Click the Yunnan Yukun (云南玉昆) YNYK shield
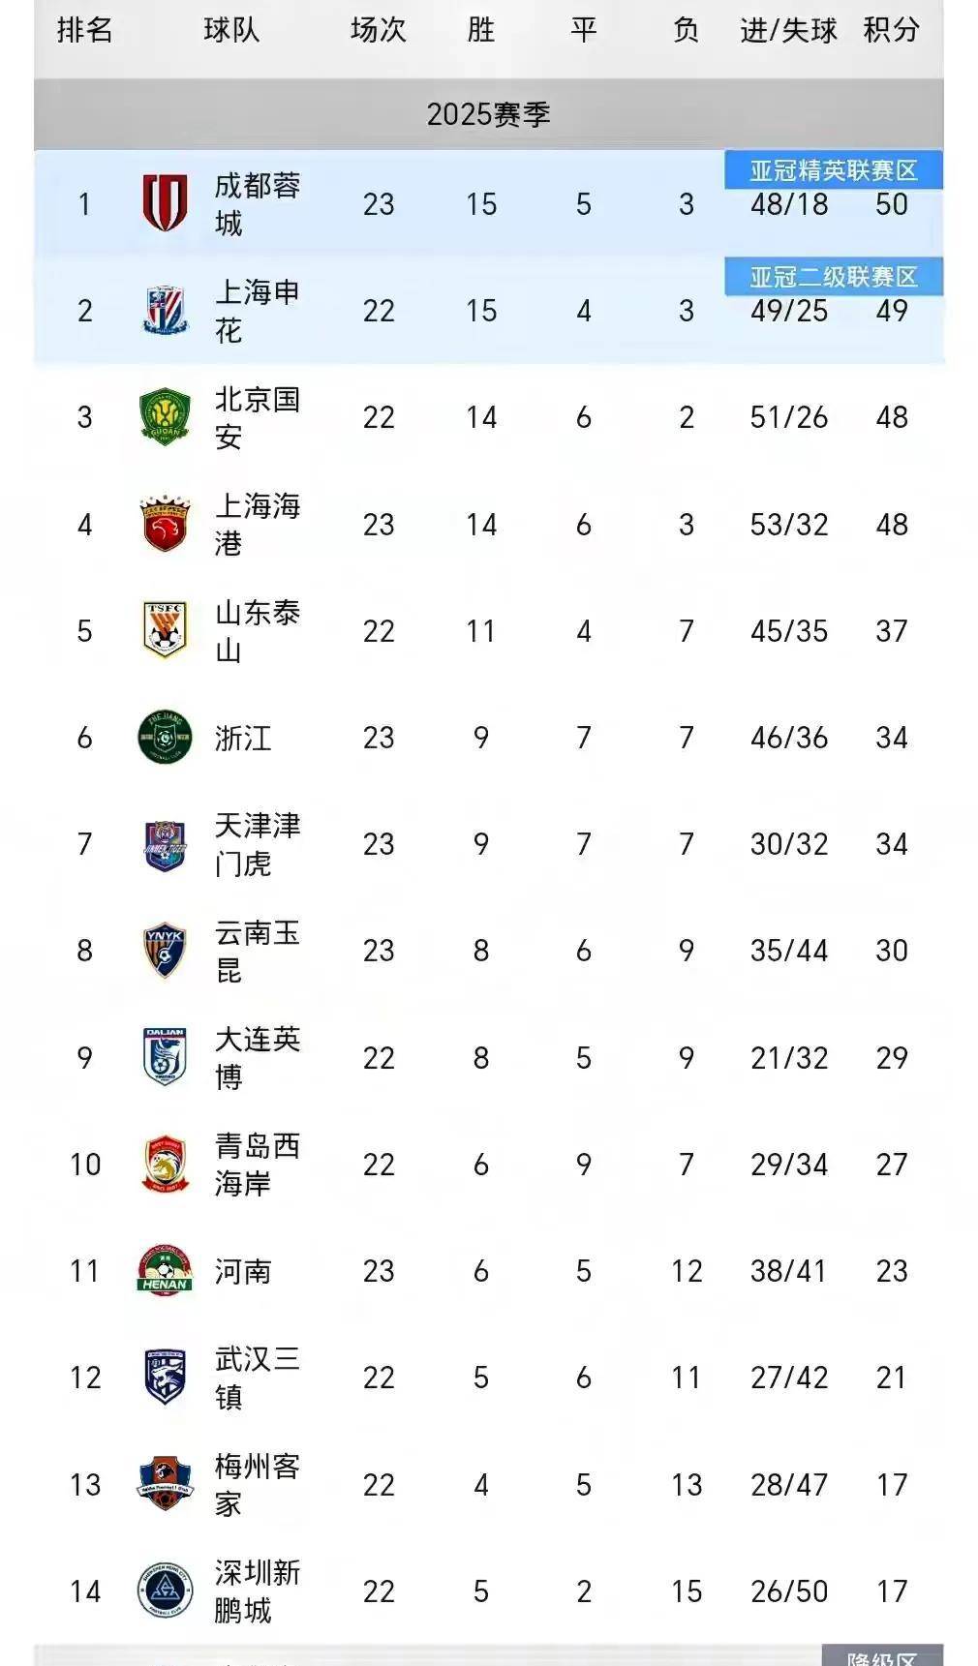978x1666 pixels. [165, 951]
